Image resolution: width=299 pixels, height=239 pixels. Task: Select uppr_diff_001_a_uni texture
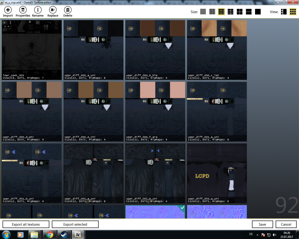coord(217,112)
